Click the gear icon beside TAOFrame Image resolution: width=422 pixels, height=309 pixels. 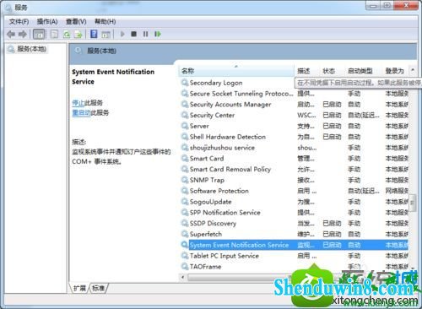point(185,267)
